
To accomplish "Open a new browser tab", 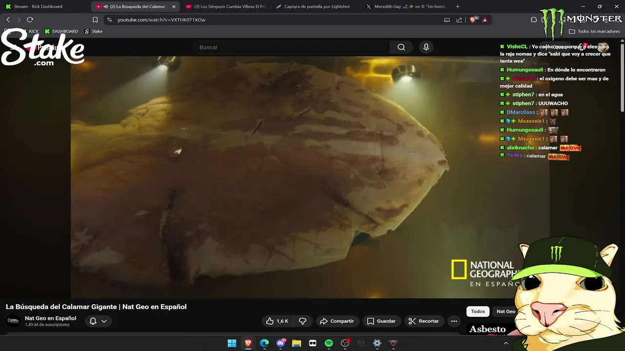I will 458,7.
